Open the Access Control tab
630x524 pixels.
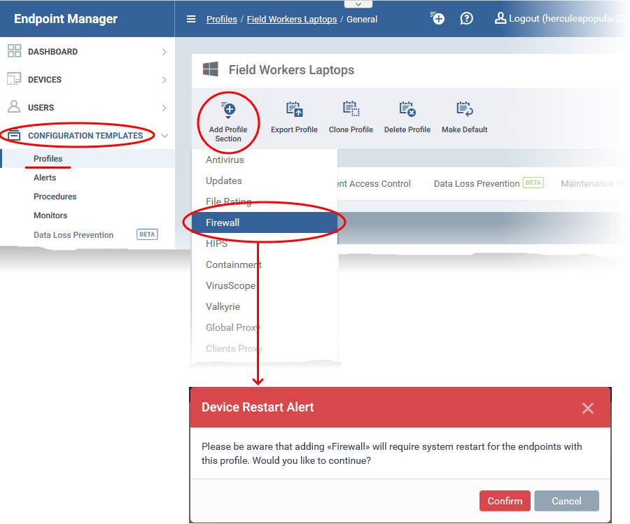[374, 184]
